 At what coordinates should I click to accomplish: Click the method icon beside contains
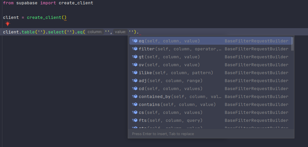point(134,105)
